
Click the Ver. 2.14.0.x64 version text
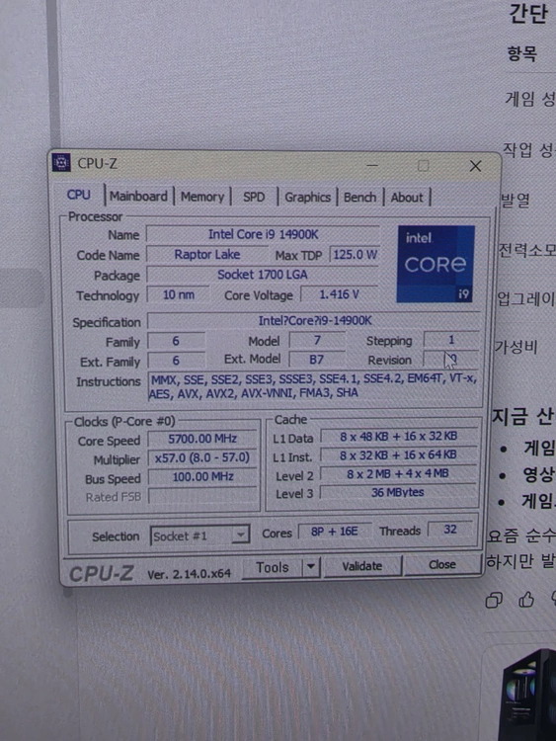click(x=189, y=574)
